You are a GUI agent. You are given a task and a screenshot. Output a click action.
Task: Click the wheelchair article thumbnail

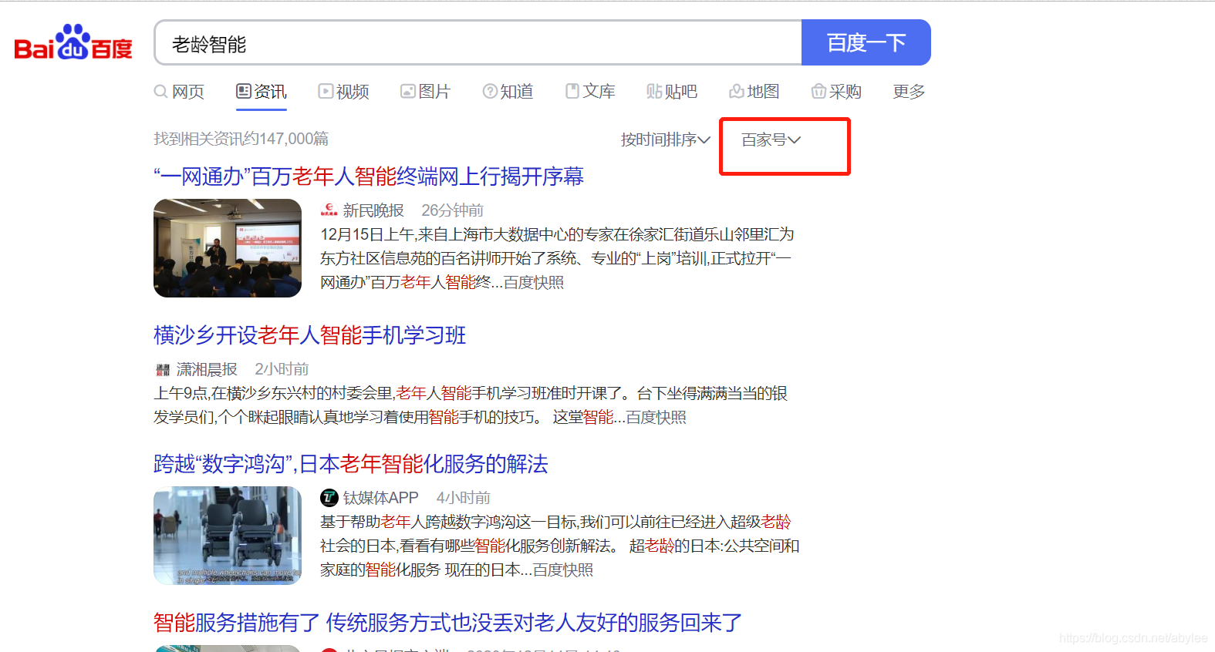(x=228, y=536)
